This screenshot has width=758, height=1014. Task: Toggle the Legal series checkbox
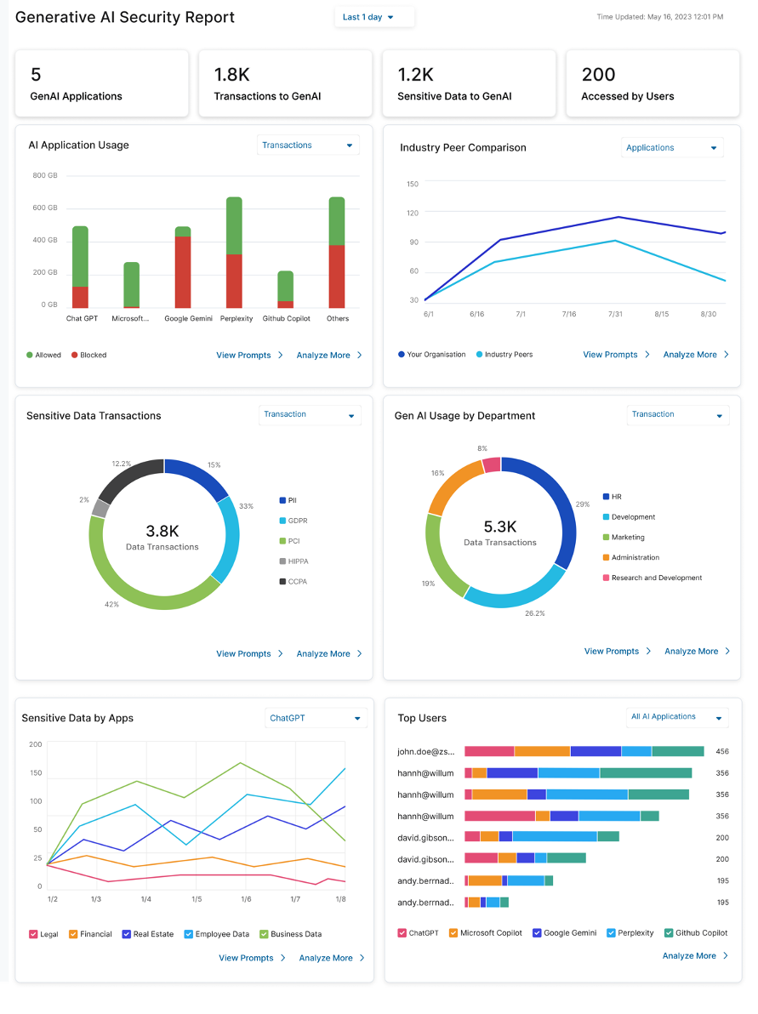pos(33,934)
